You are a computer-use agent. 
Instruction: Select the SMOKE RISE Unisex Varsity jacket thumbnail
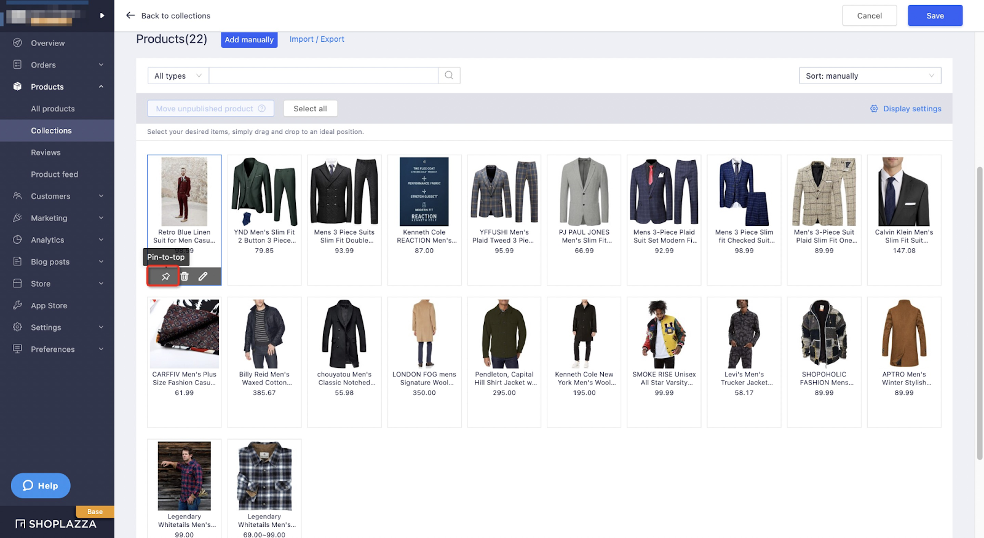(664, 333)
